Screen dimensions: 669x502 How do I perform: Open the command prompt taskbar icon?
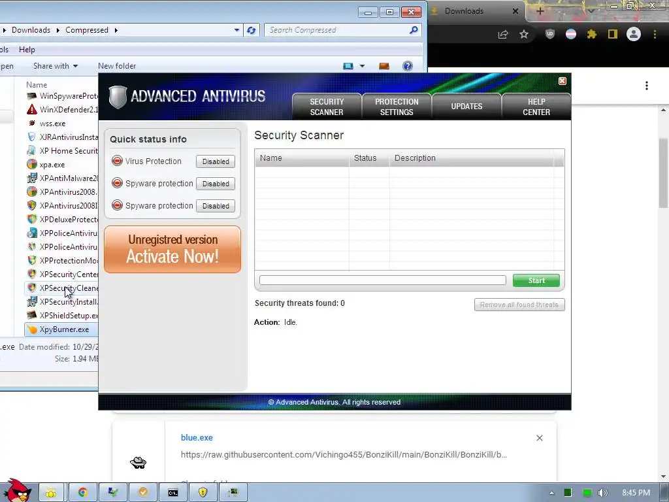(172, 493)
